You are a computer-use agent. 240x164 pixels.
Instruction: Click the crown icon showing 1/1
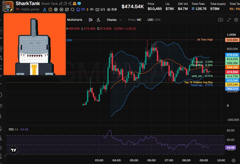coord(97,10)
